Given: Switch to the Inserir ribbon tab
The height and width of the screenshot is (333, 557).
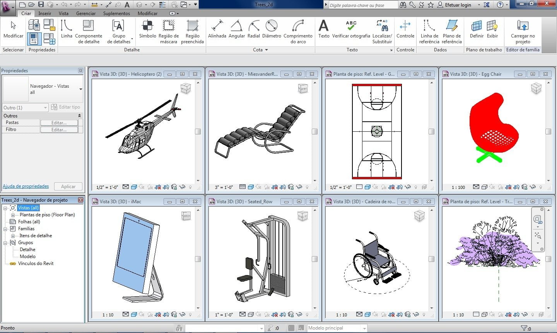Looking at the screenshot, I should pyautogui.click(x=44, y=13).
